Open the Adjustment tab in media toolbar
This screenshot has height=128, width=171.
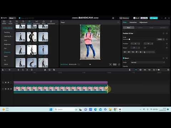coord(51,22)
